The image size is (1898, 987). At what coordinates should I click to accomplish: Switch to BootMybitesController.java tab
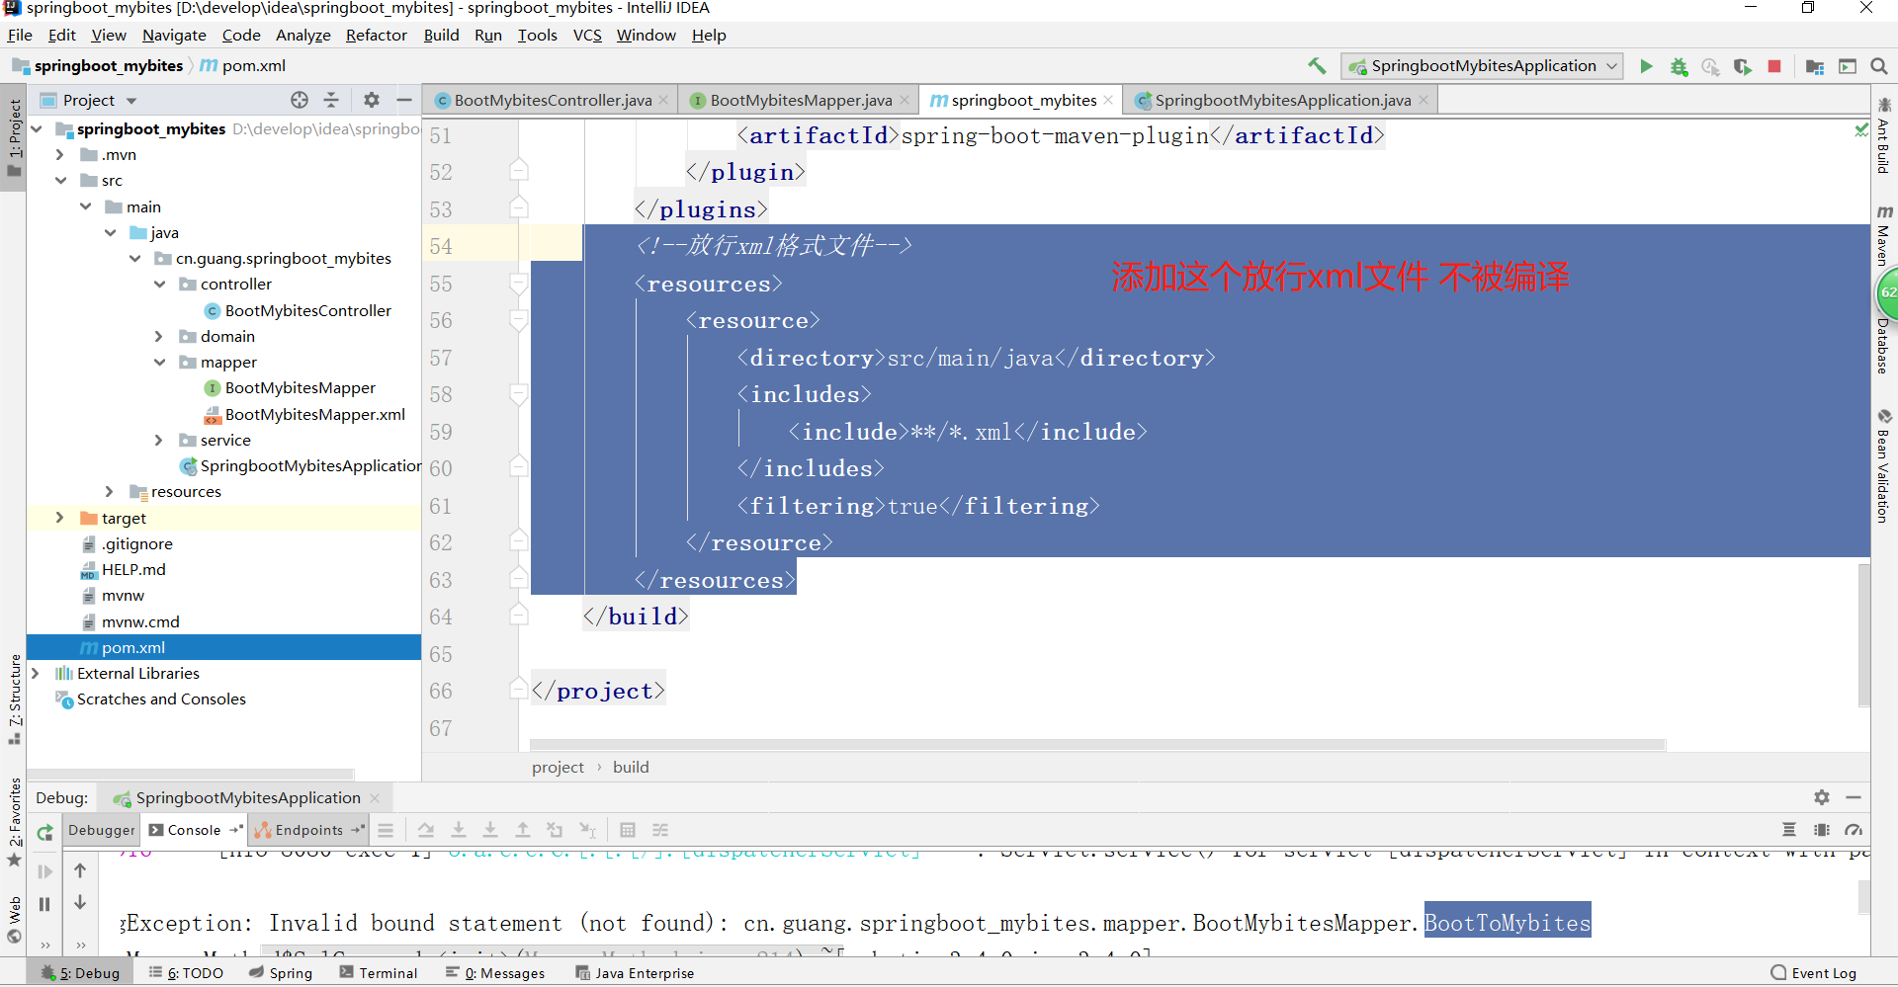tap(553, 101)
